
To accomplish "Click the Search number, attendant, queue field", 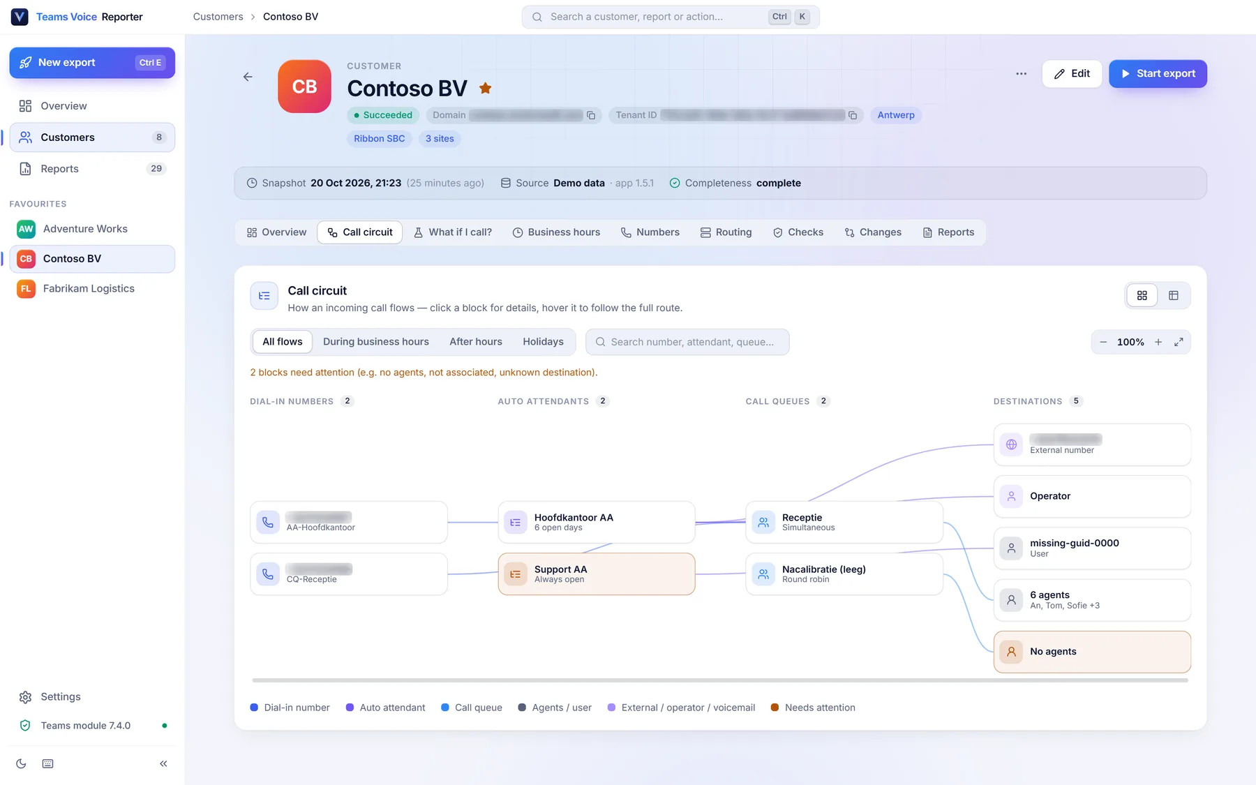I will pos(687,342).
